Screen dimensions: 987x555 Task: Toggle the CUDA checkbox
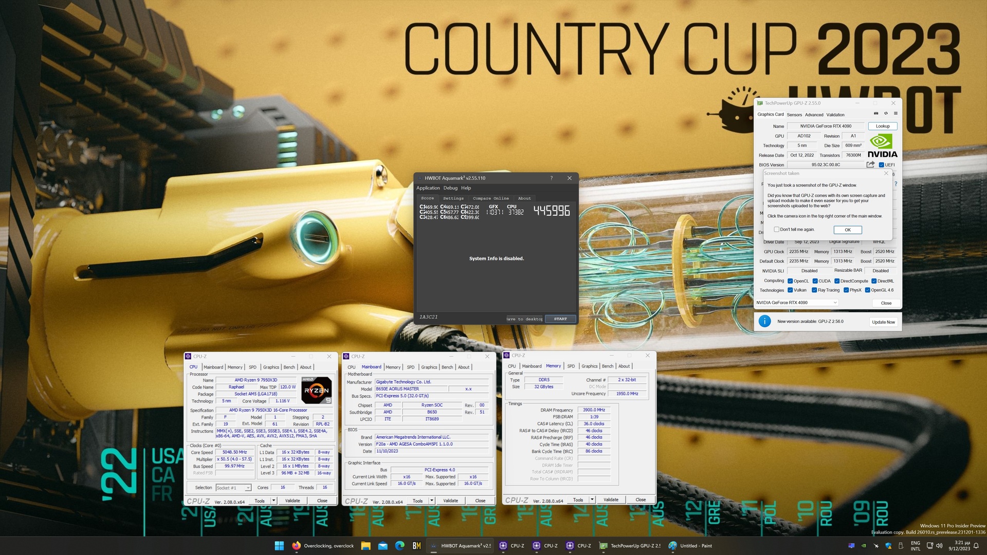[x=815, y=281]
